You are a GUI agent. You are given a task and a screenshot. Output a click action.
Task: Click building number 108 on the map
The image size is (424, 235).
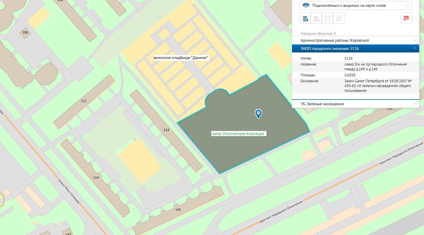[x=25, y=32]
